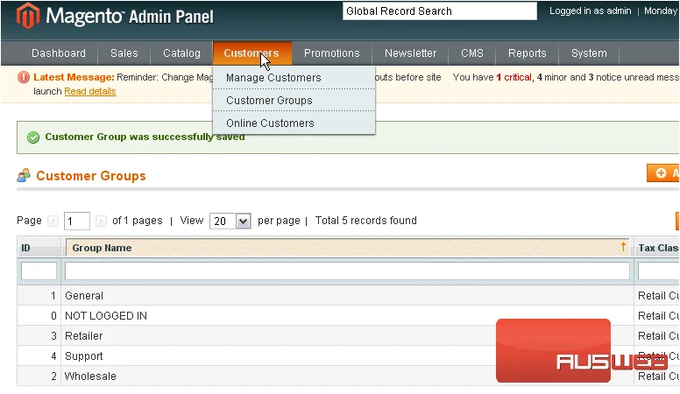Follow the Read details link
Image resolution: width=680 pixels, height=394 pixels.
[x=90, y=91]
